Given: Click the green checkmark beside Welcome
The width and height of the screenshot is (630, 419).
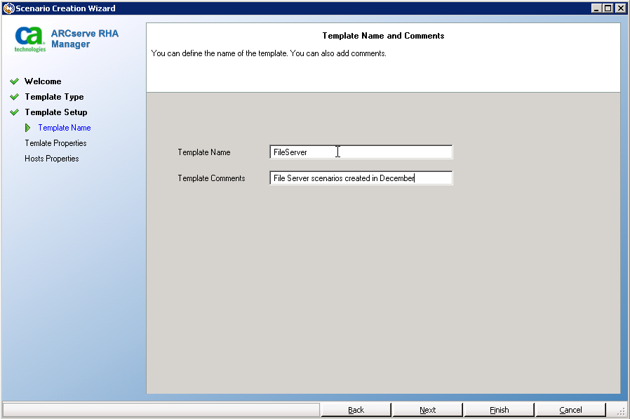Looking at the screenshot, I should [x=14, y=81].
